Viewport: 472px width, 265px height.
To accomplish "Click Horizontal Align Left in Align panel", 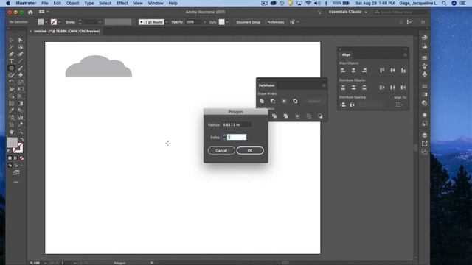I will 343,71.
